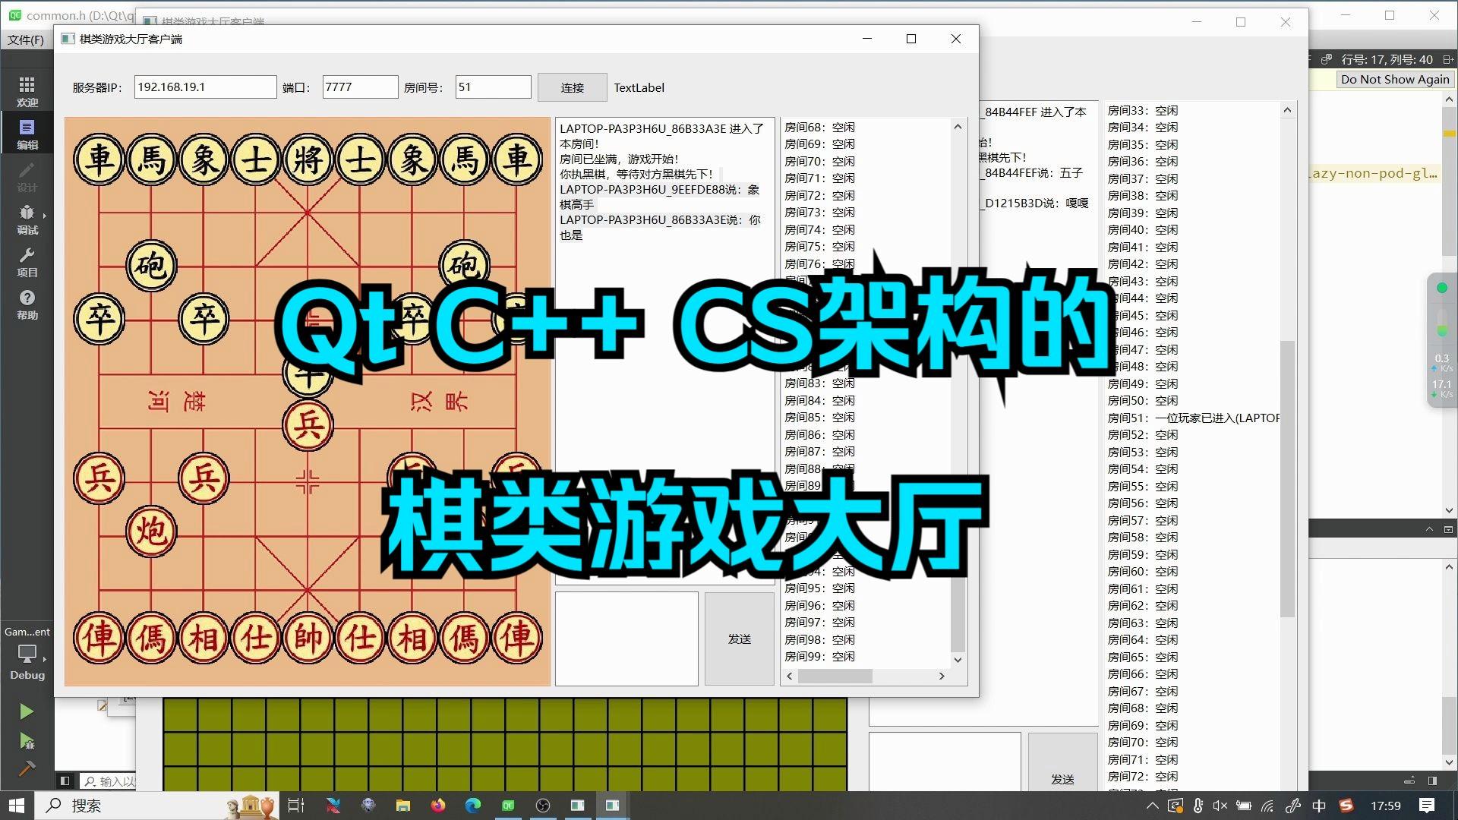Viewport: 1458px width, 820px height.
Task: Open the 帮助 (Help) mode
Action: 27,304
